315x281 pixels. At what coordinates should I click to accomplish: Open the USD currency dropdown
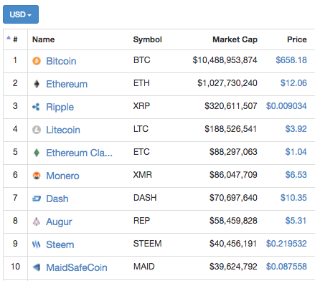pyautogui.click(x=21, y=14)
